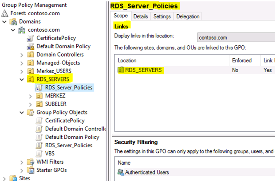Collapse the Domains node
This screenshot has height=182, width=276.
pos(4,22)
